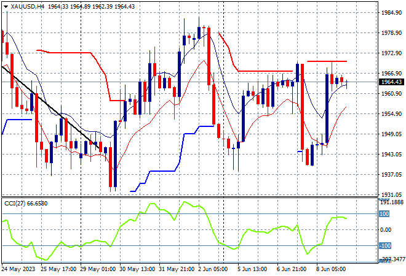
Task: Click the 5 Jun 13:00 time label
Action: click(252, 269)
